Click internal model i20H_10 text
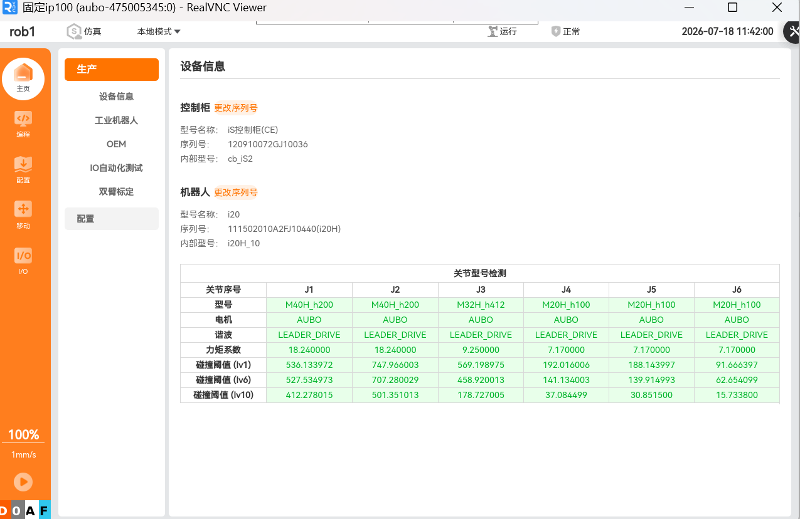 [x=243, y=243]
